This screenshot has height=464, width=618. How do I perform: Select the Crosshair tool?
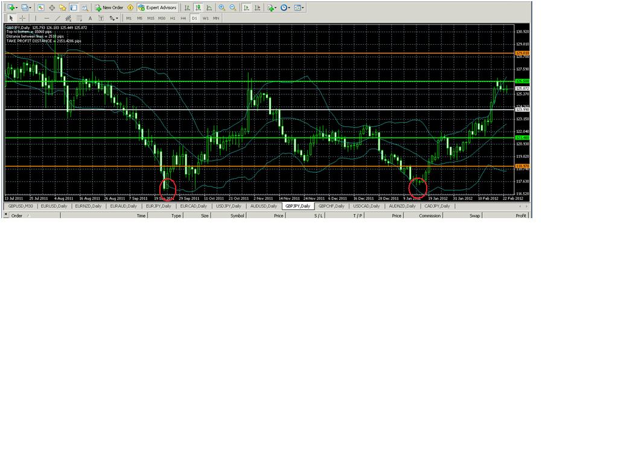coord(22,18)
